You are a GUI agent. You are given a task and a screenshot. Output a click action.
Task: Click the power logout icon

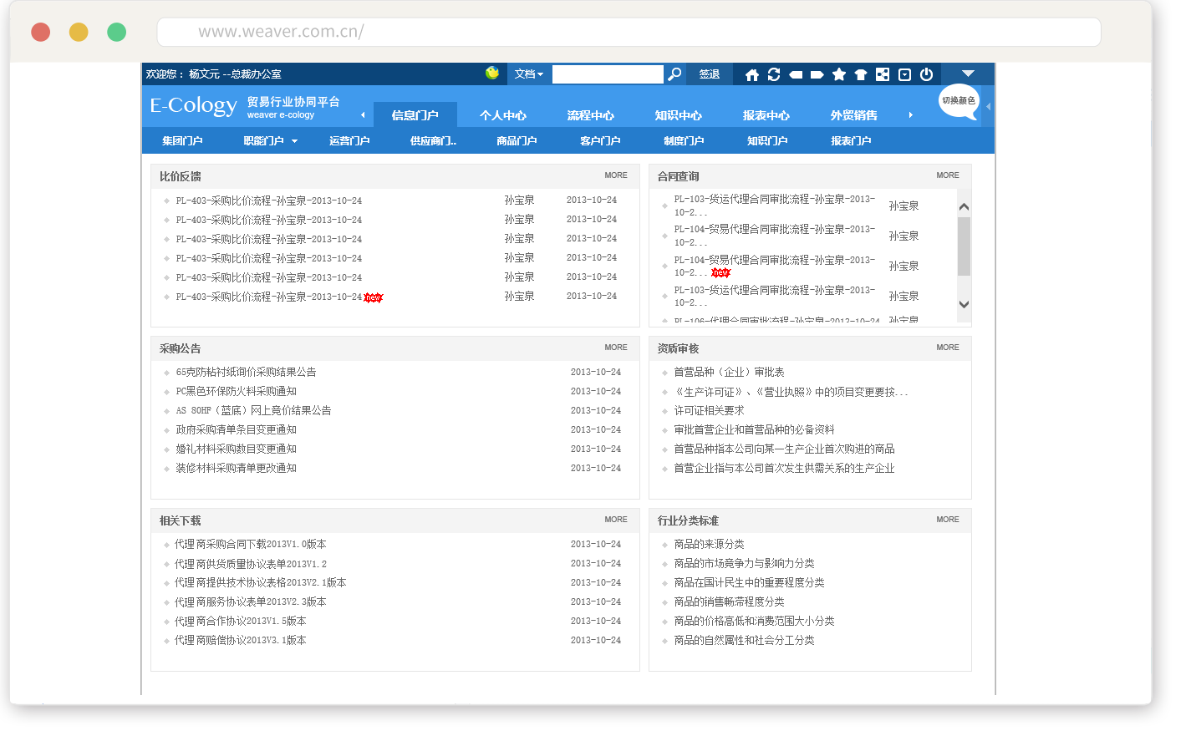926,75
